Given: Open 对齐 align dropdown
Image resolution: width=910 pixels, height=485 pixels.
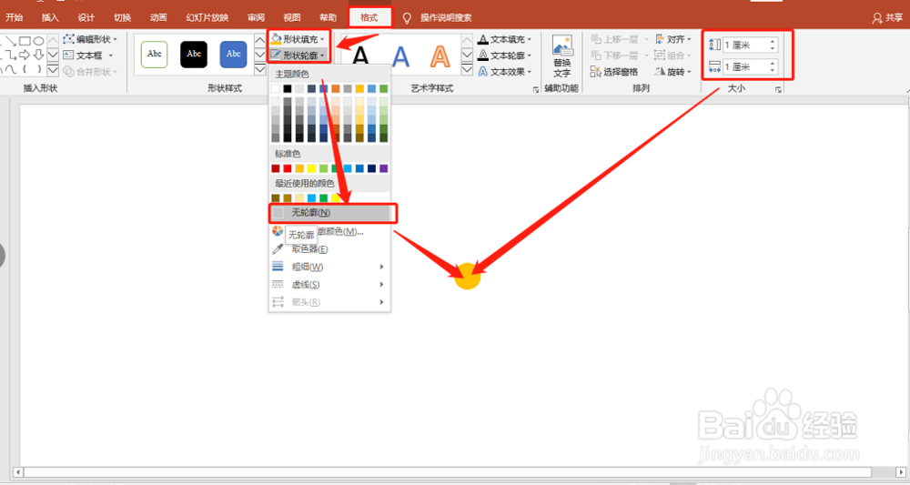Looking at the screenshot, I should click(673, 39).
